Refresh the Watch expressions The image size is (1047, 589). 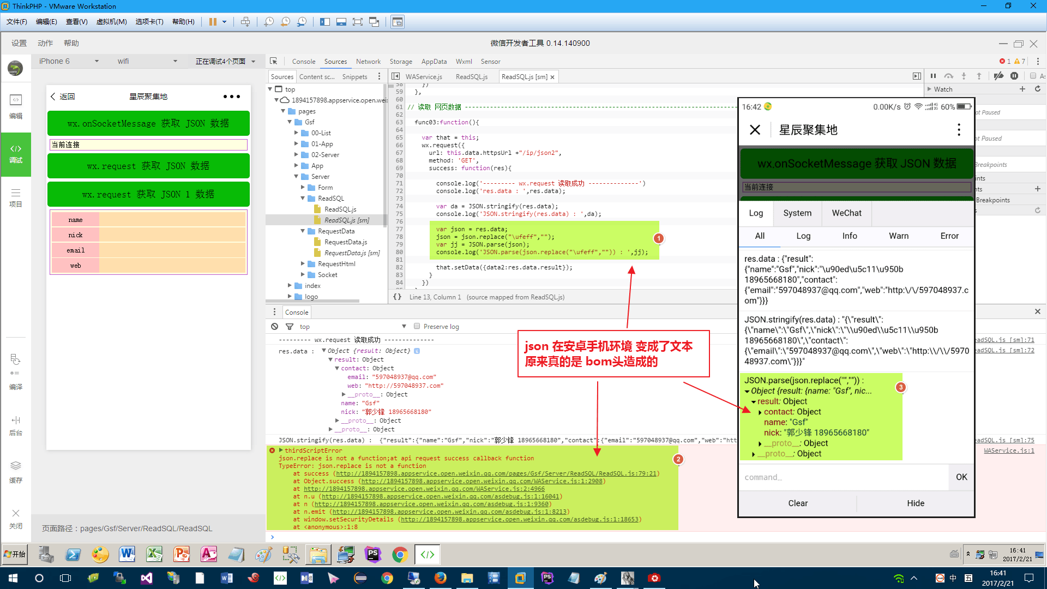(x=1038, y=89)
